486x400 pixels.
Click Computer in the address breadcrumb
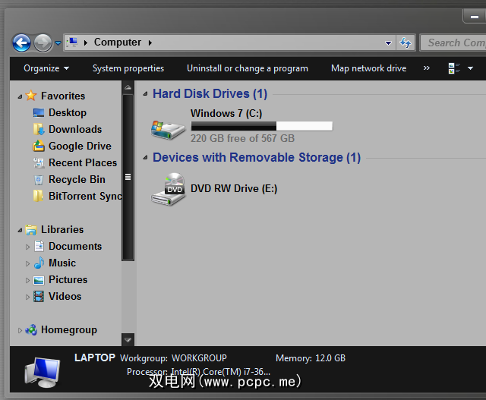(118, 43)
